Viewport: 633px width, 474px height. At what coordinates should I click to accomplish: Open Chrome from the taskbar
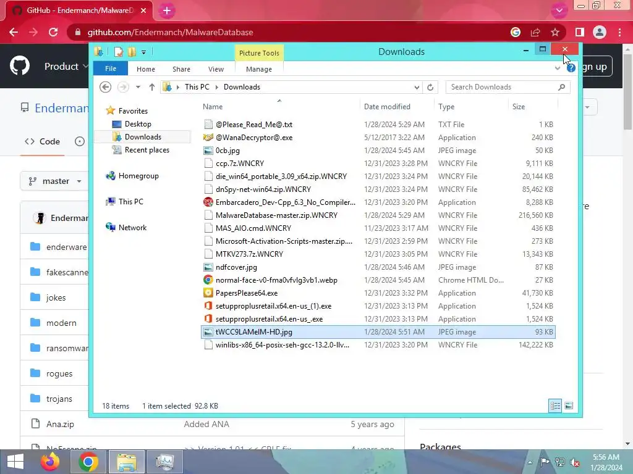(x=88, y=462)
